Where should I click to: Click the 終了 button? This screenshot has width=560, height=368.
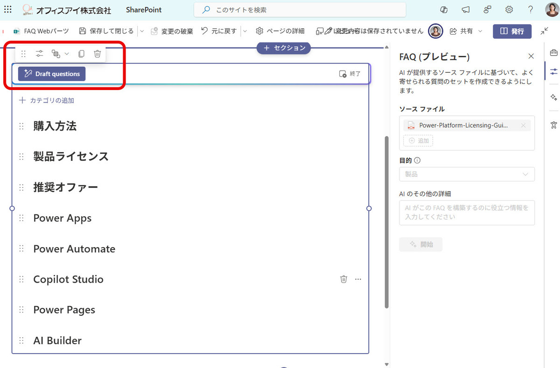[350, 74]
